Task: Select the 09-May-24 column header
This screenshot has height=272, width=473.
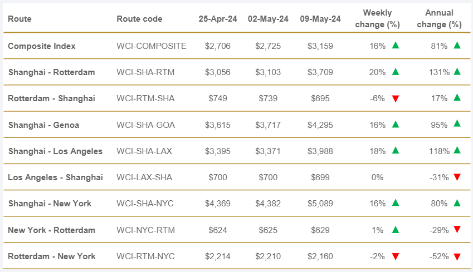Action: 320,19
